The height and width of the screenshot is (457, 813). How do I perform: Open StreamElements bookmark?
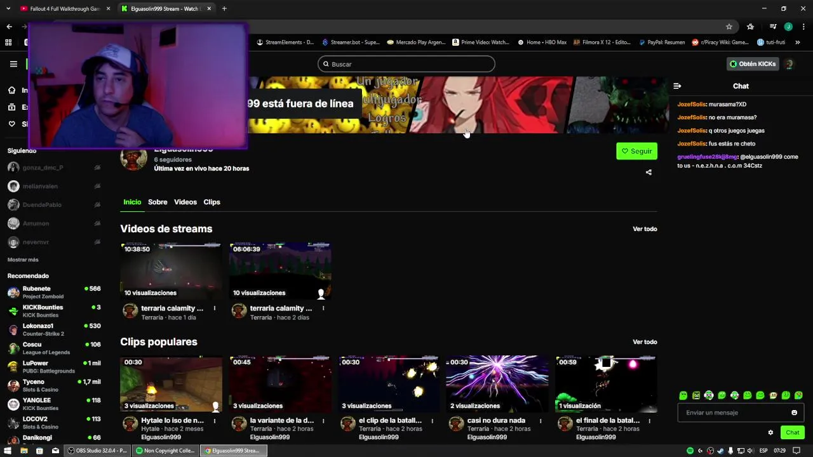[285, 43]
